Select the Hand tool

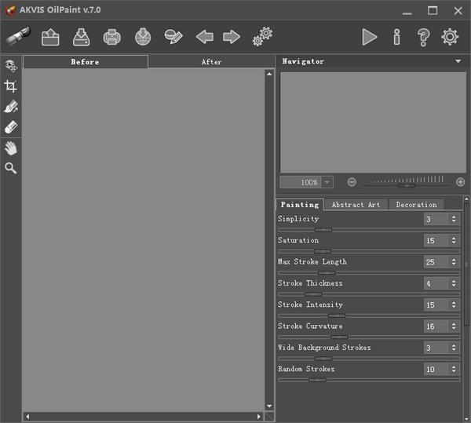pos(11,148)
